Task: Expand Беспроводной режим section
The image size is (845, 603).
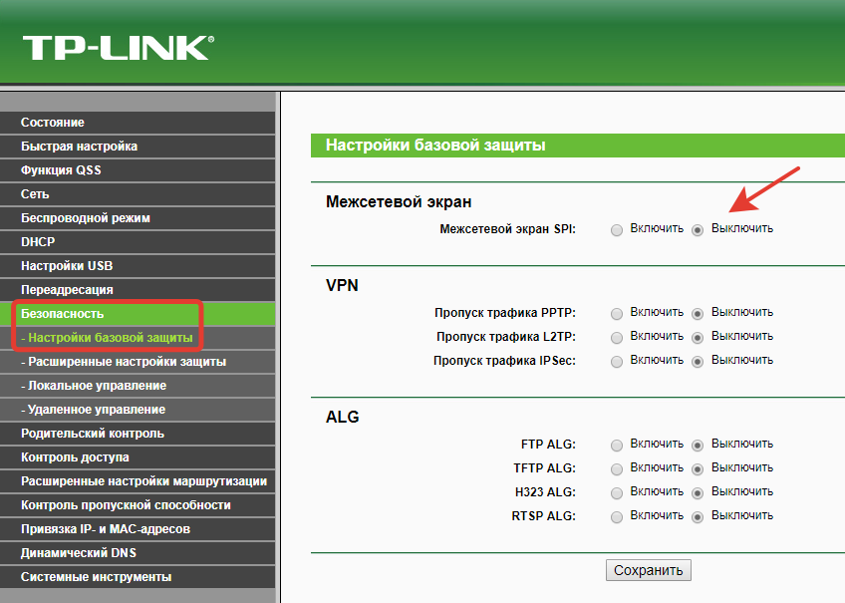Action: coord(85,218)
